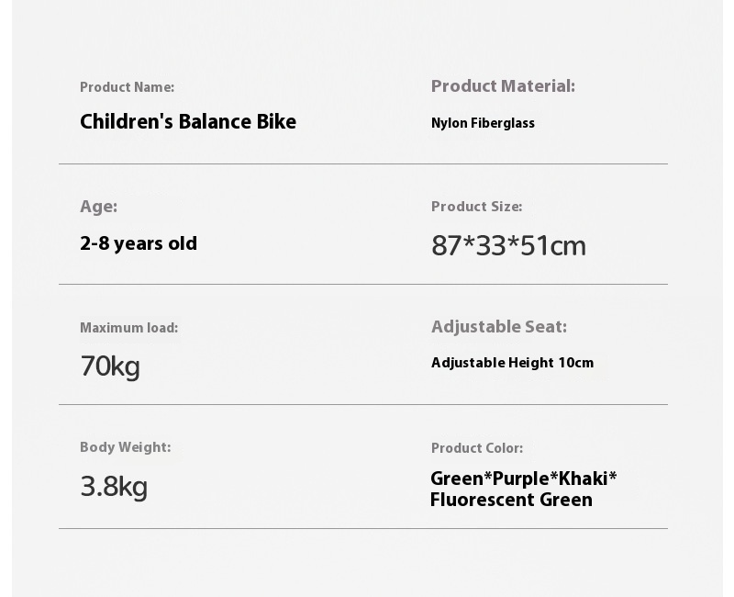The width and height of the screenshot is (734, 597).
Task: Select the "2-8 years old" text
Action: [x=139, y=243]
